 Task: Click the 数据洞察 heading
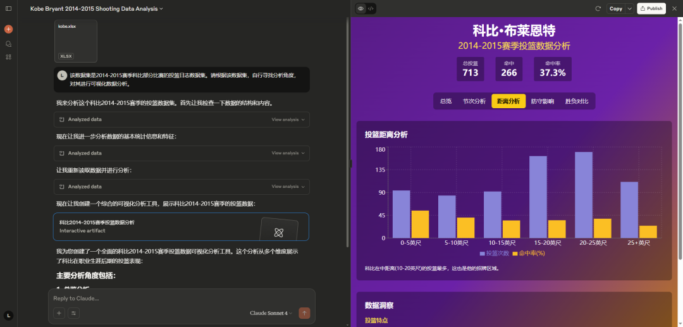[x=379, y=305]
